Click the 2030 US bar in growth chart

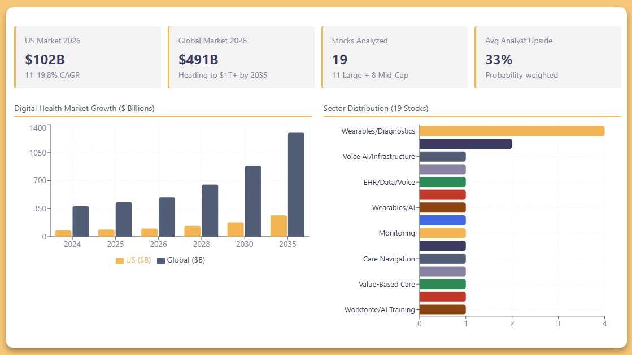pyautogui.click(x=236, y=229)
